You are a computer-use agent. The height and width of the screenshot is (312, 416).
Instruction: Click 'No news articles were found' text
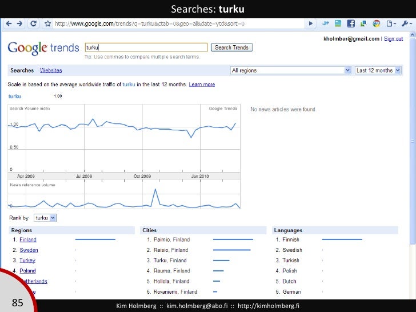[x=283, y=109]
